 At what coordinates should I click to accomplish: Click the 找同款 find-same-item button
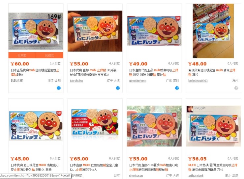[x=22, y=55]
